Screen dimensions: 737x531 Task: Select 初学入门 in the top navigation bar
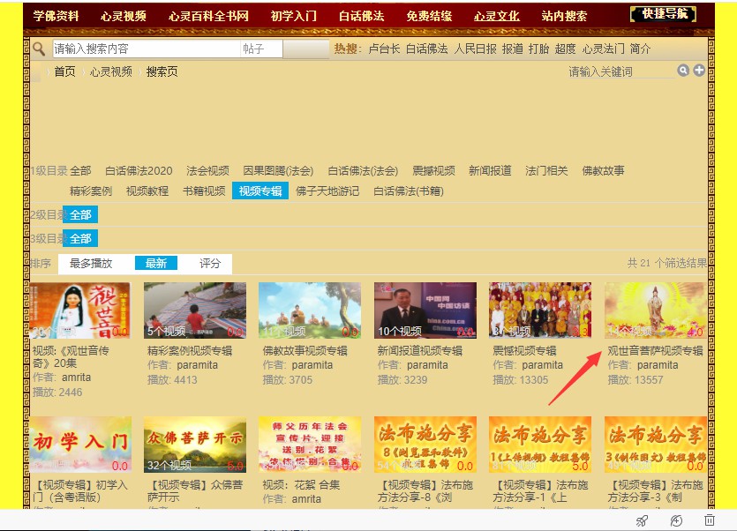[x=294, y=16]
